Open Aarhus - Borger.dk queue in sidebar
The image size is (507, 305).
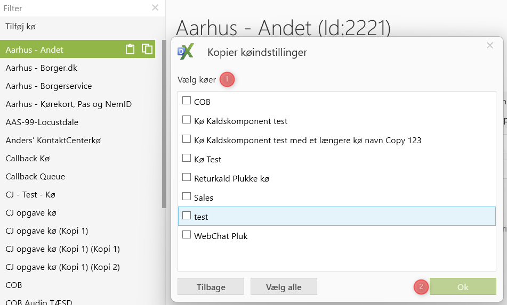click(42, 68)
